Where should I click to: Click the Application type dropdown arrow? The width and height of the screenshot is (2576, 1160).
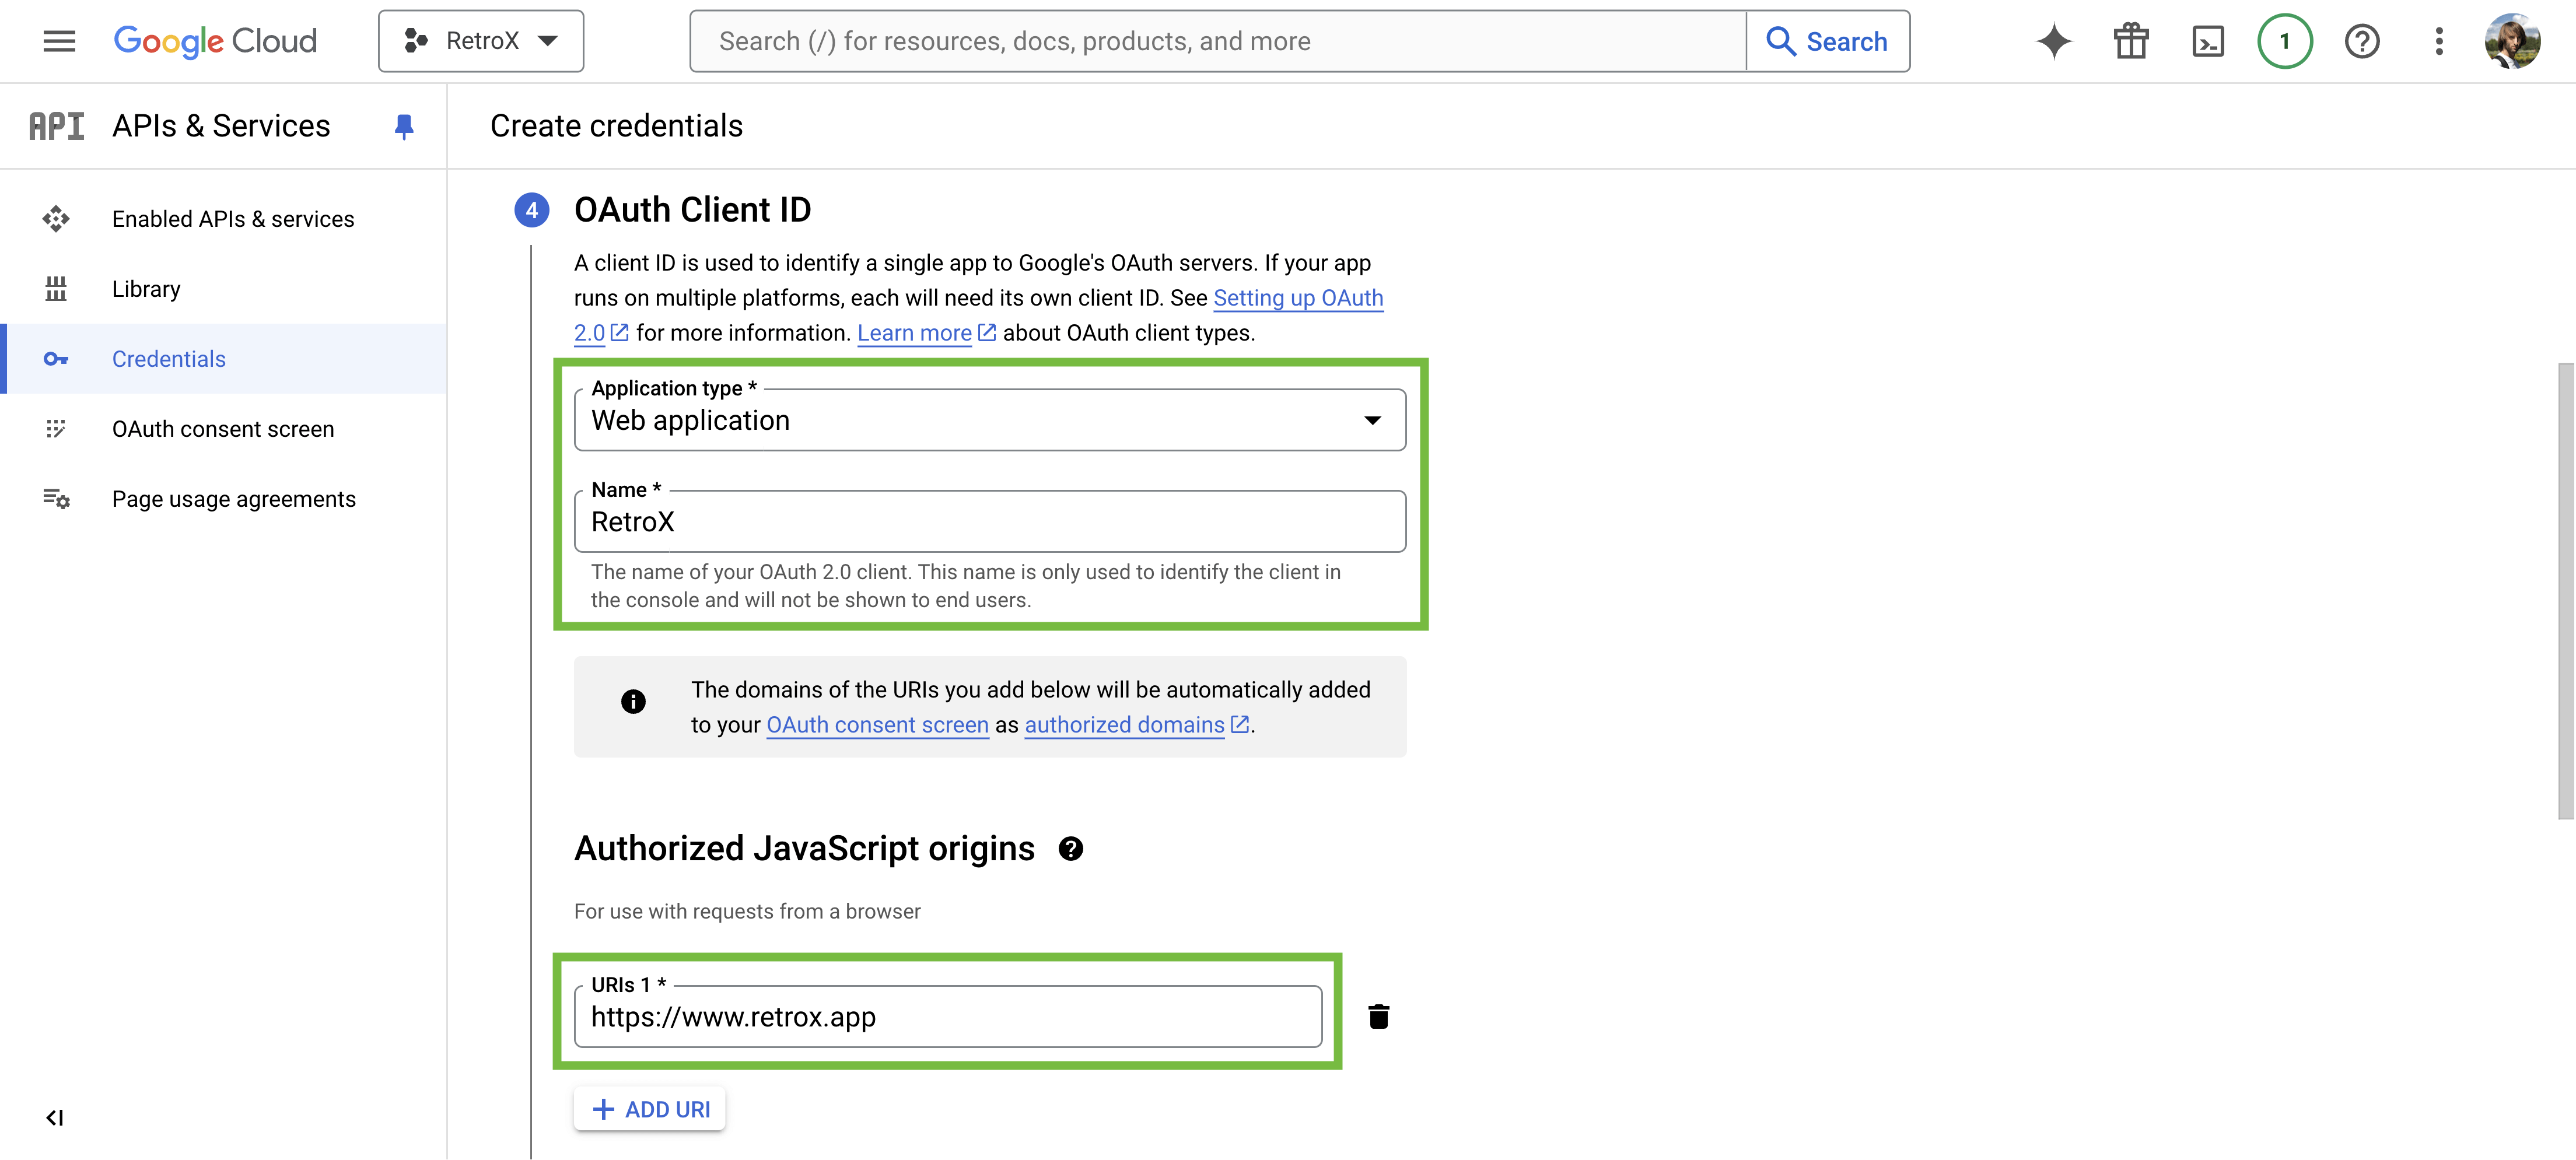[1373, 421]
